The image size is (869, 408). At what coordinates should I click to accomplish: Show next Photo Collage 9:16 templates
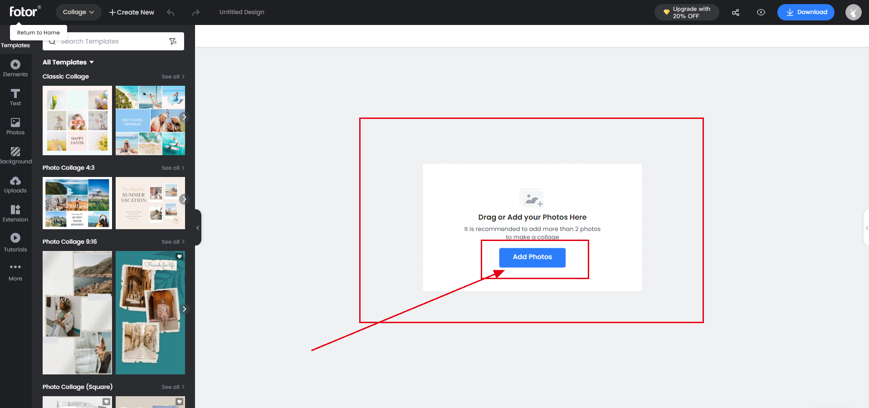[x=184, y=309]
